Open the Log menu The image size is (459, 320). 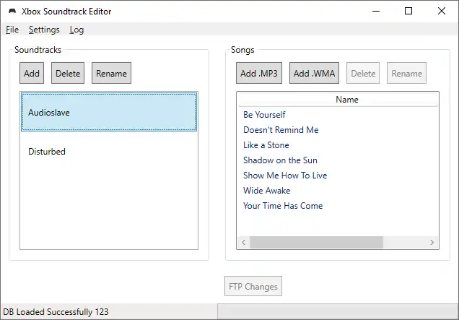(76, 30)
